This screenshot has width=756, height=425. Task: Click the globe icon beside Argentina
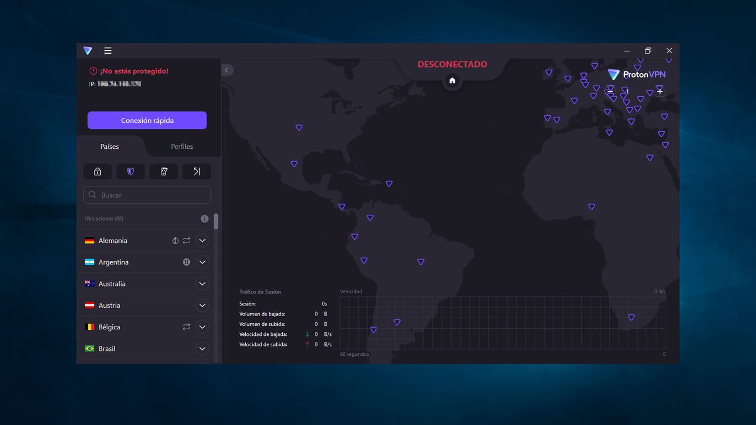(x=187, y=262)
